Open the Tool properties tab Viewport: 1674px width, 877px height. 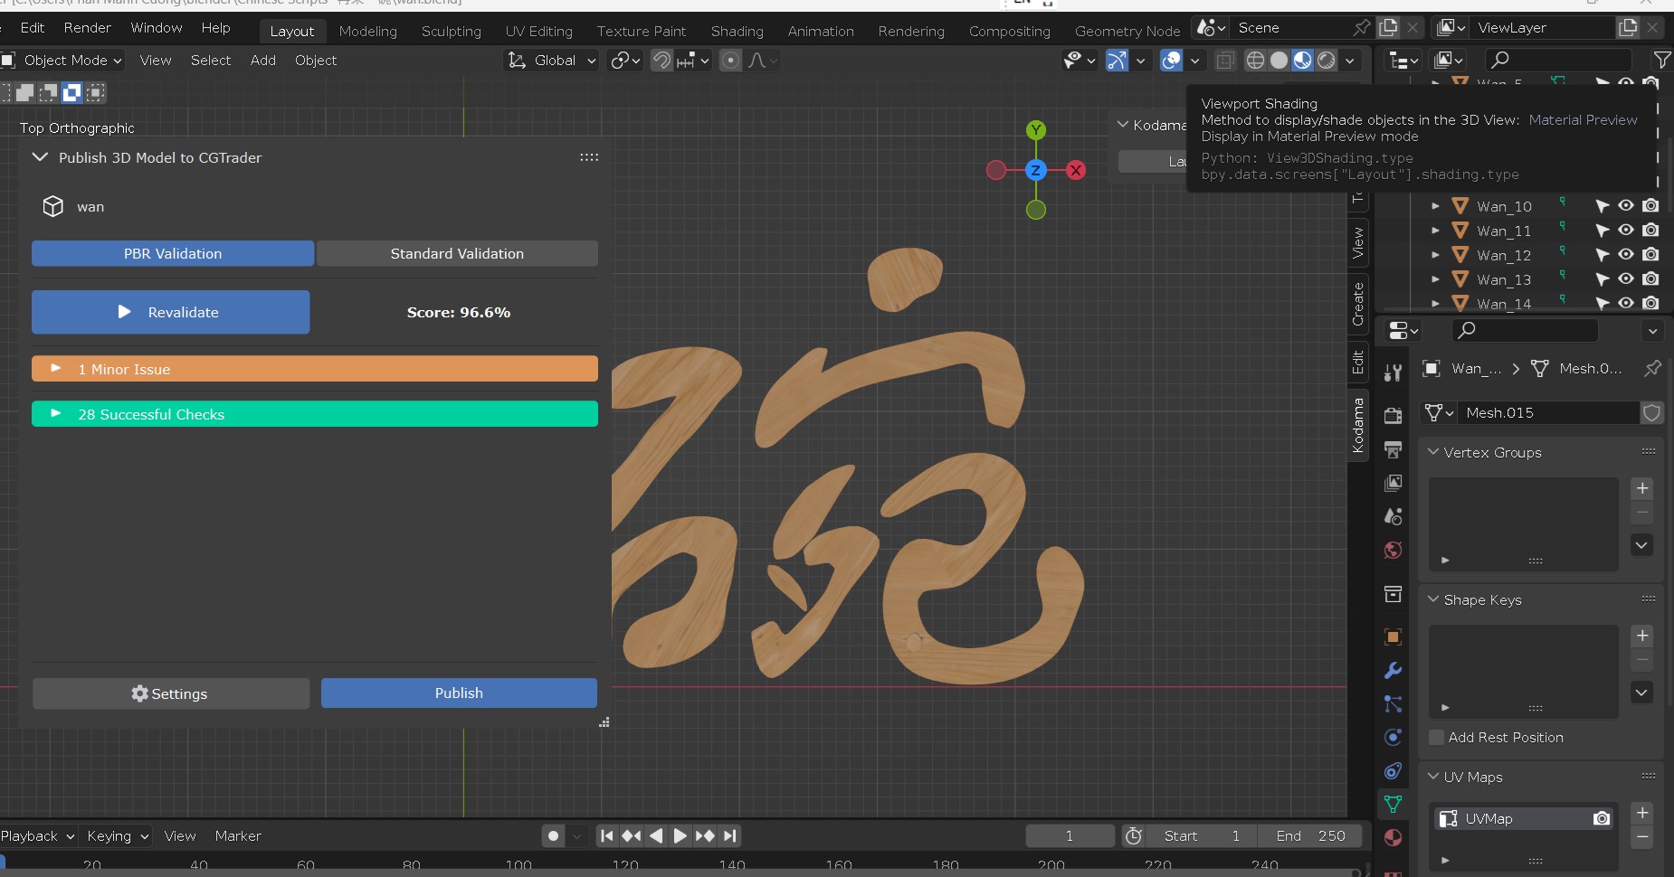click(x=1393, y=372)
